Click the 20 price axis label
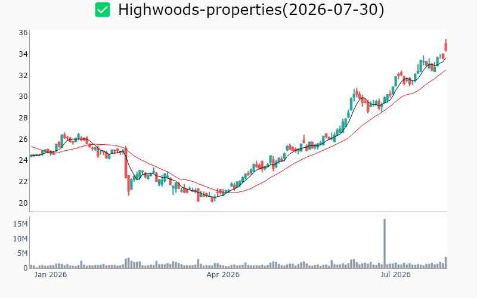This screenshot has width=477, height=298. coord(23,203)
